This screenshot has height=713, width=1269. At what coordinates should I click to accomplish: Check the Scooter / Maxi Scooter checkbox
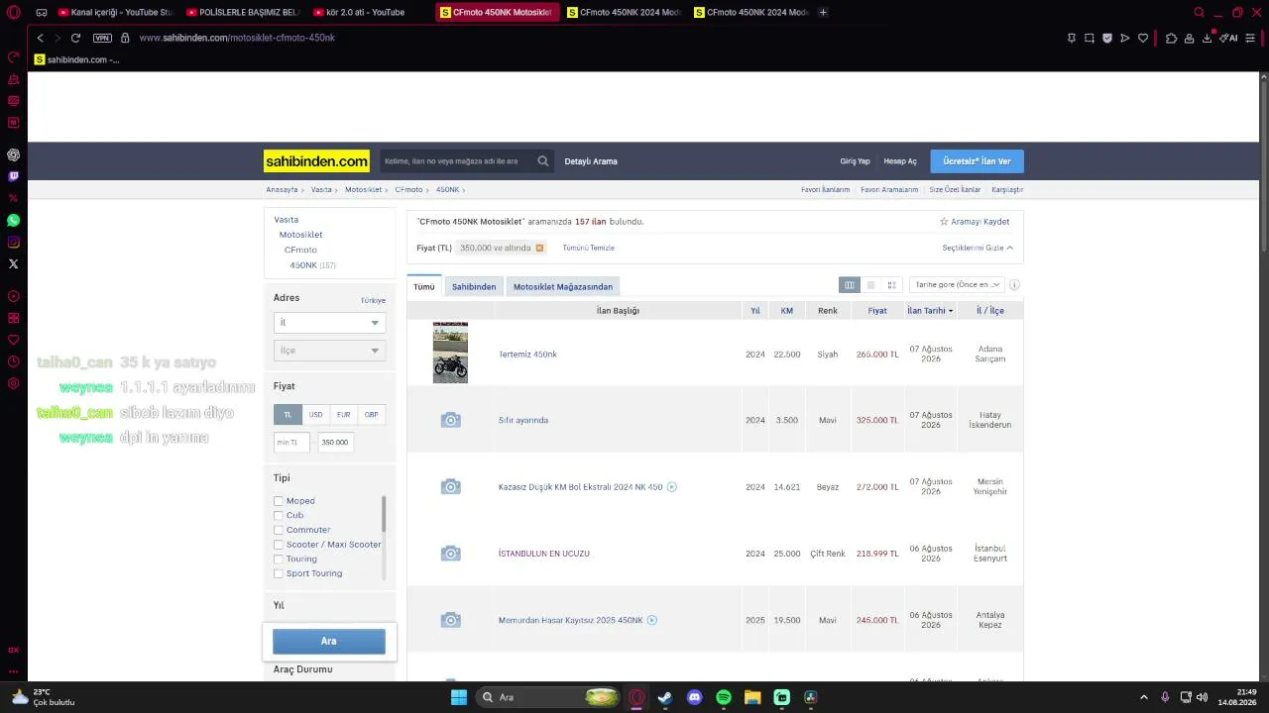(x=279, y=545)
